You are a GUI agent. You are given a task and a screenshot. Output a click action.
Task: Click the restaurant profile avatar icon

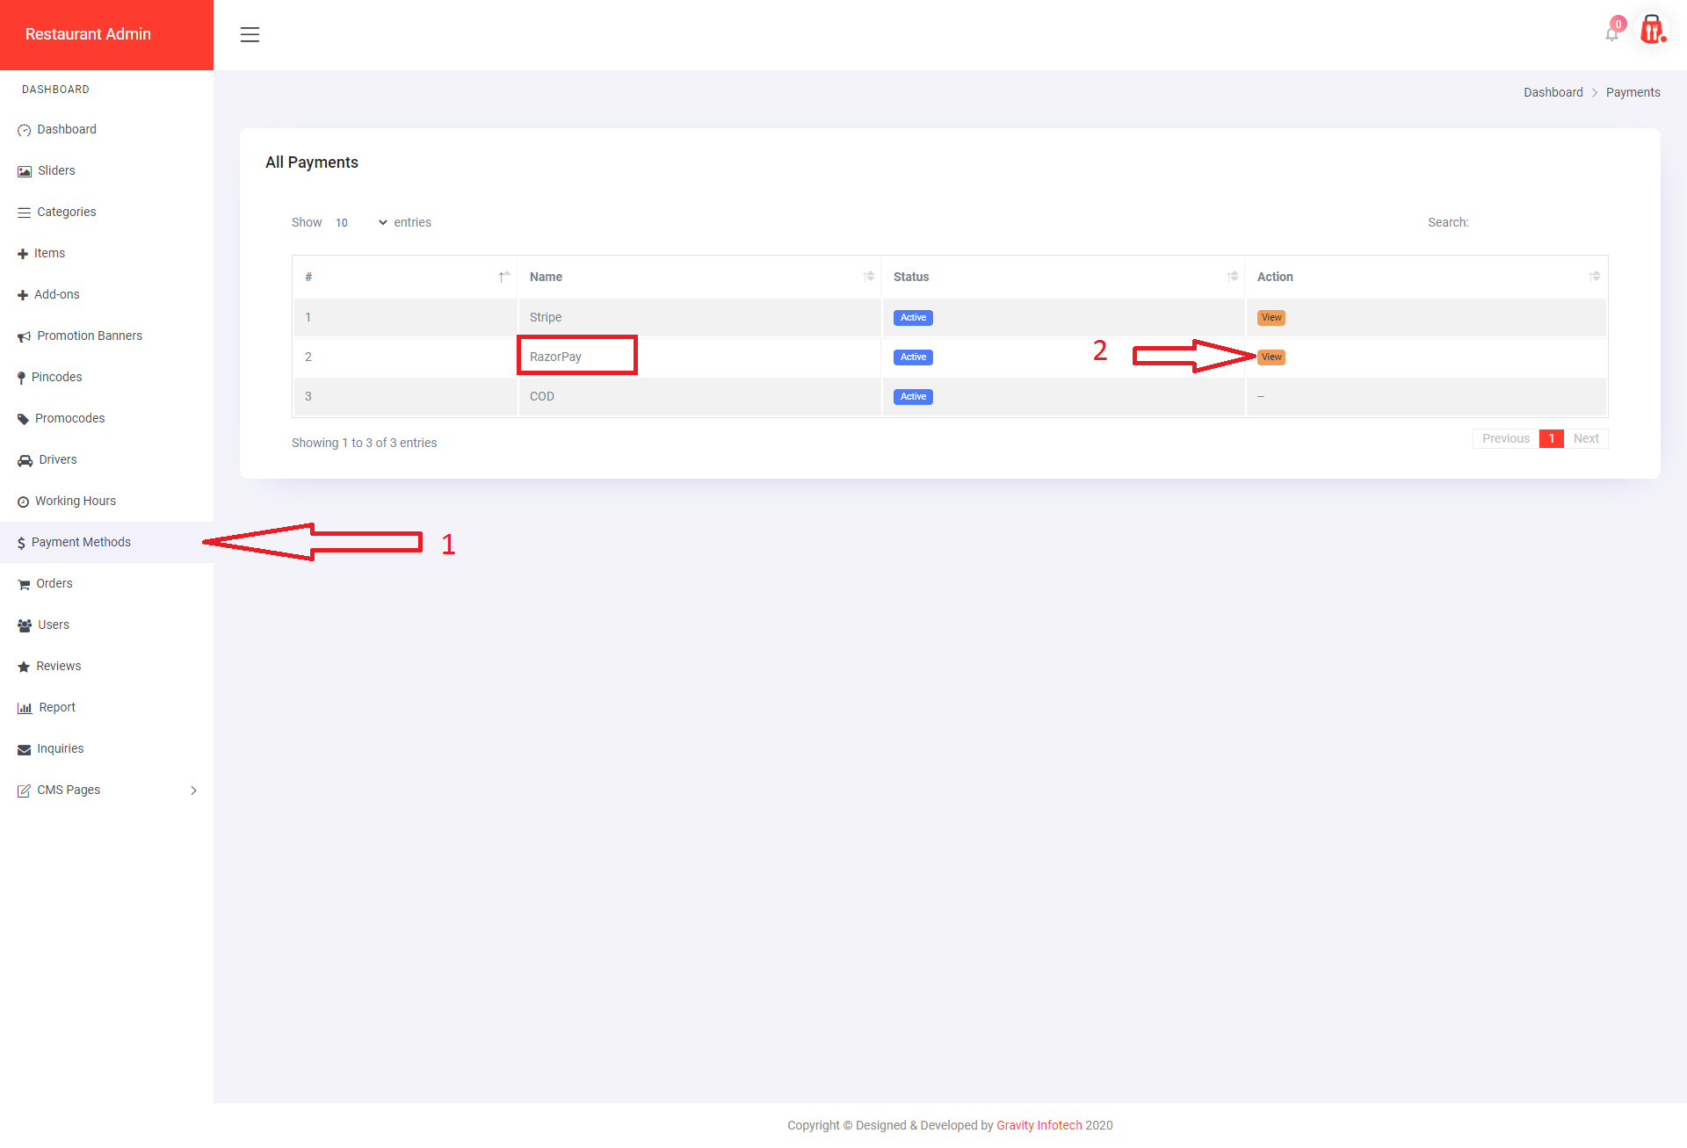click(x=1652, y=31)
